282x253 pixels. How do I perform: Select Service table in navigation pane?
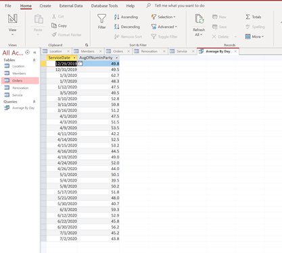coord(20,95)
